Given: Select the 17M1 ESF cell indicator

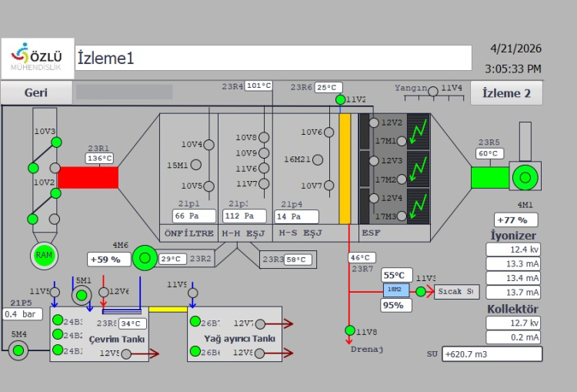Looking at the screenshot, I should point(375,141).
